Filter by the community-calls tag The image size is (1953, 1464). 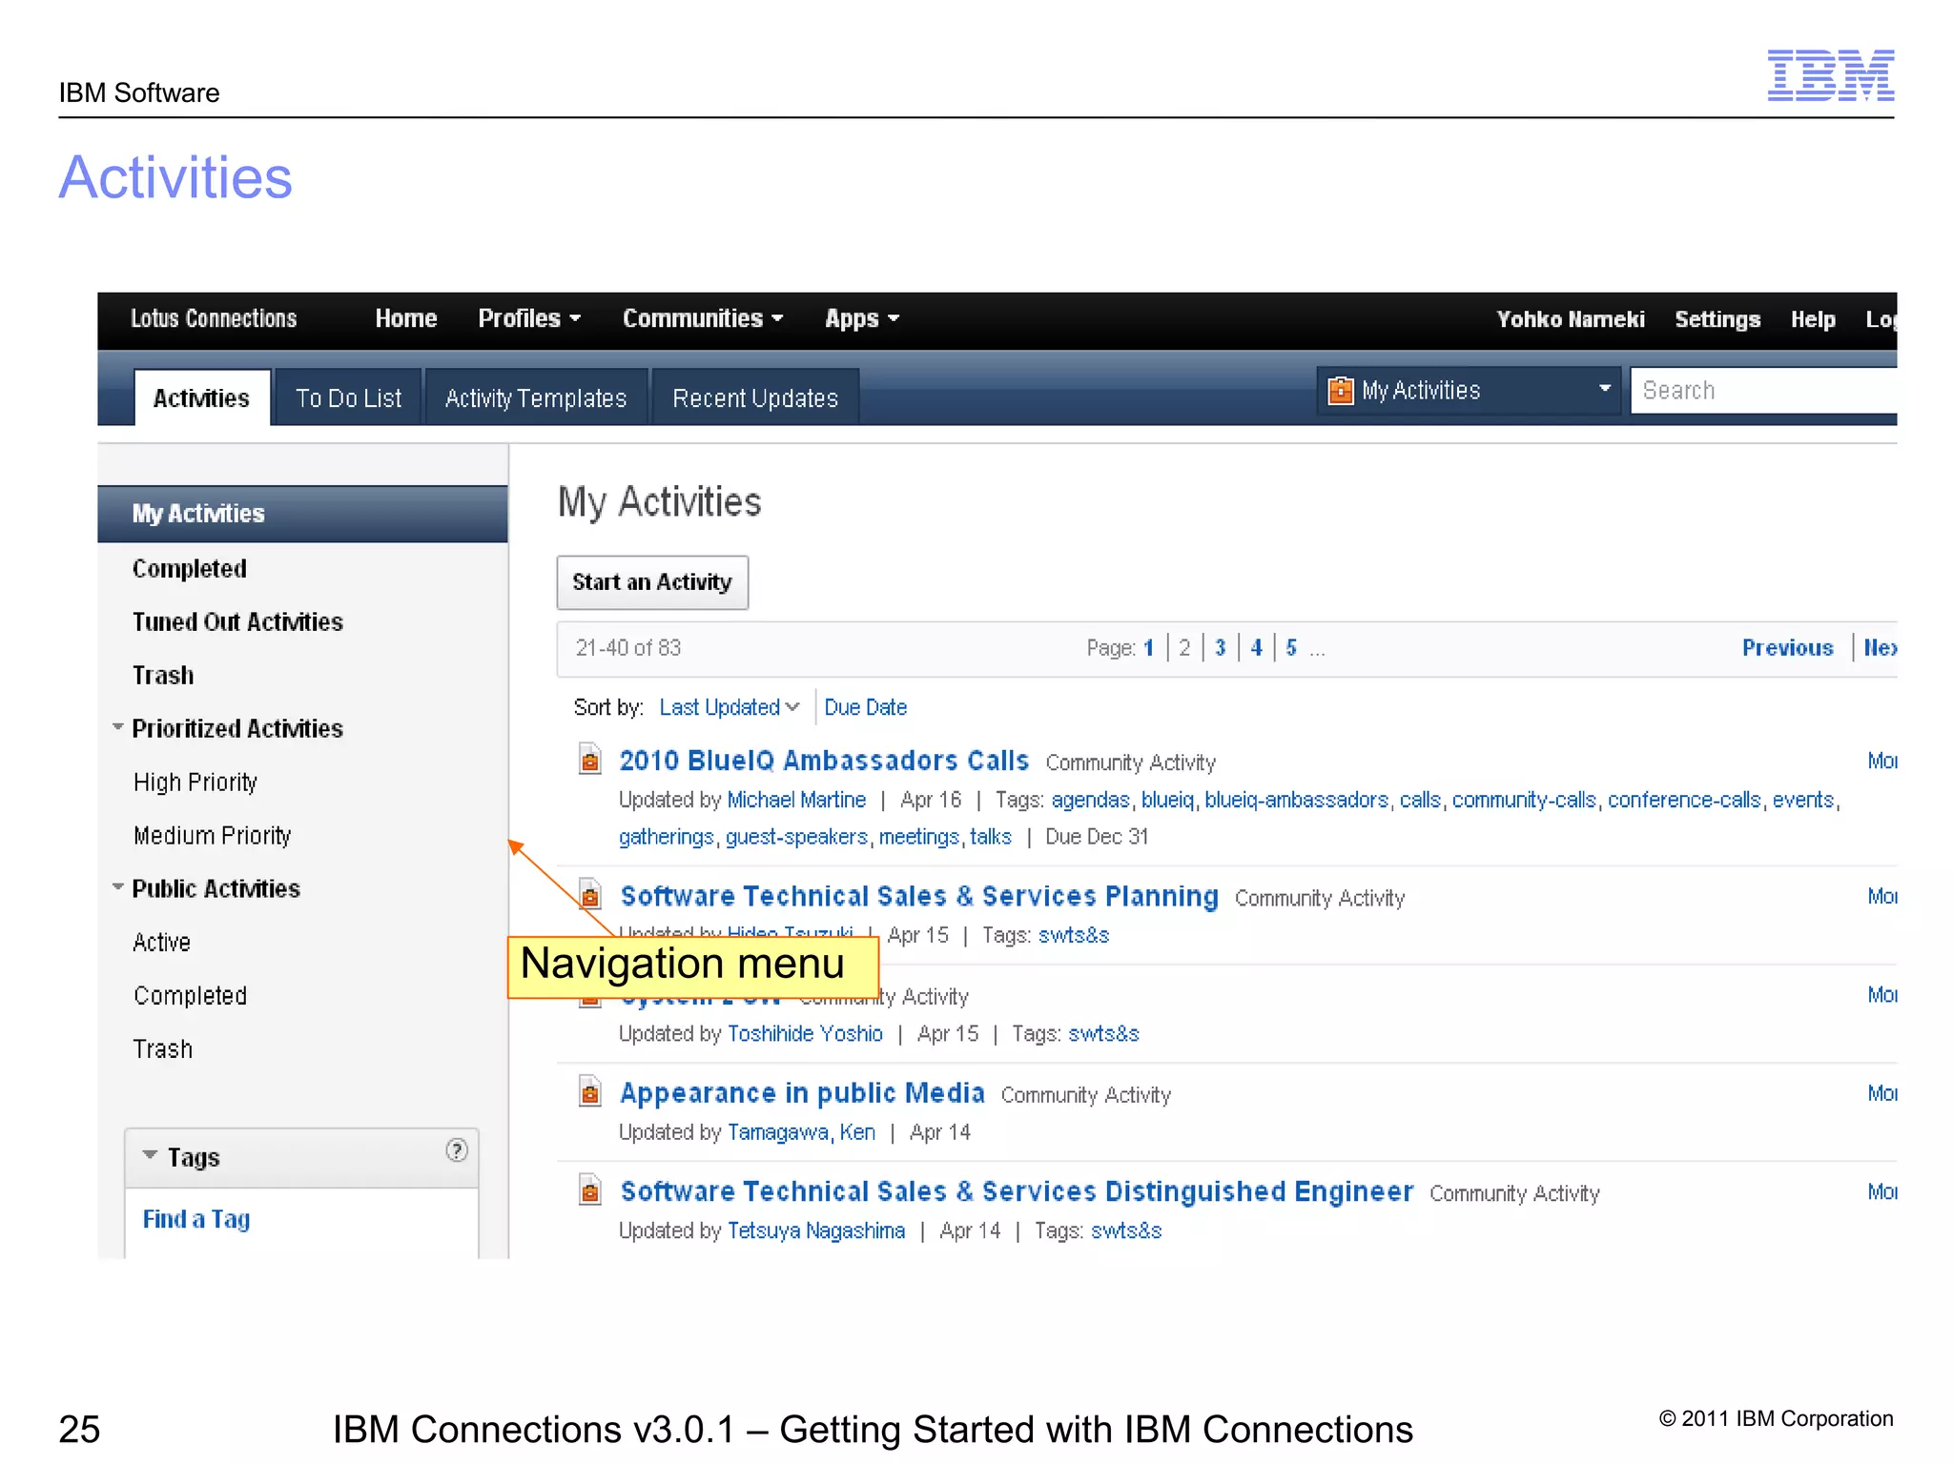[1524, 801]
